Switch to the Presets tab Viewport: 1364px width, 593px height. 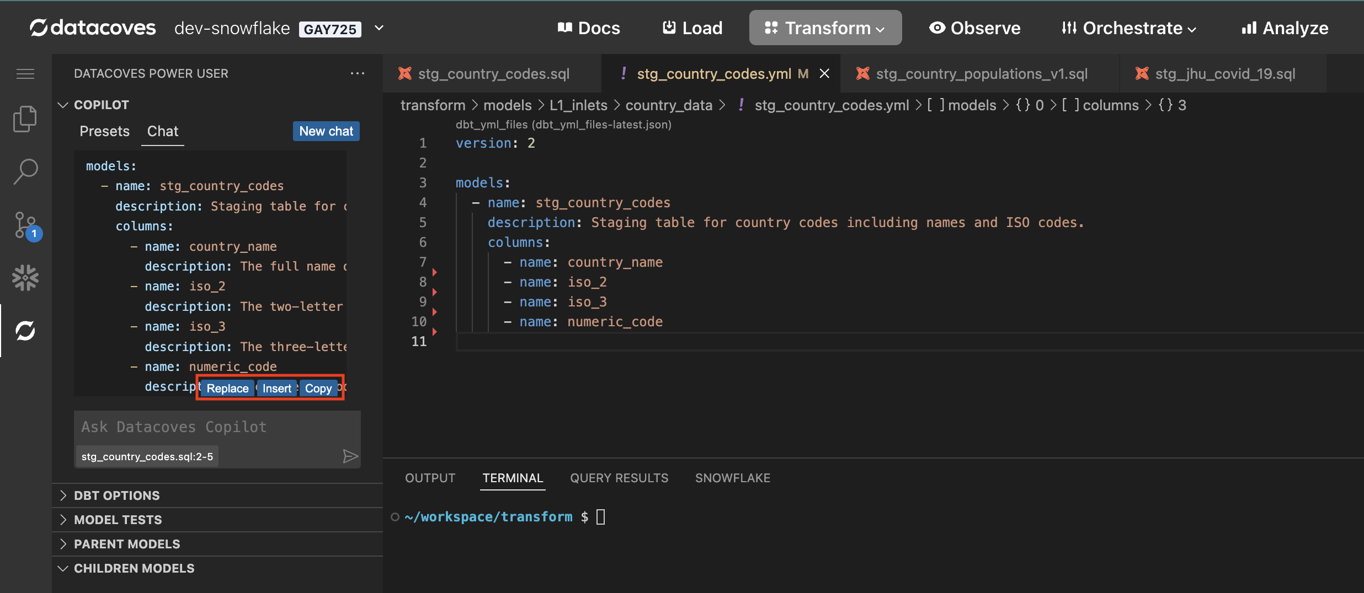pyautogui.click(x=105, y=131)
